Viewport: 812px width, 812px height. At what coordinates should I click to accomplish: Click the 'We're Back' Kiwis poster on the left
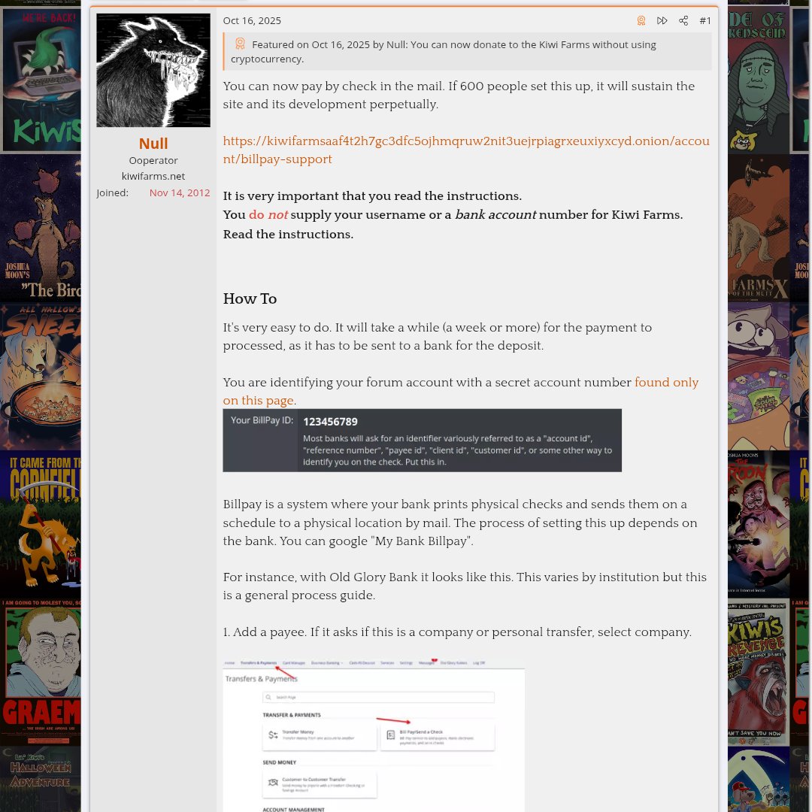[41, 79]
